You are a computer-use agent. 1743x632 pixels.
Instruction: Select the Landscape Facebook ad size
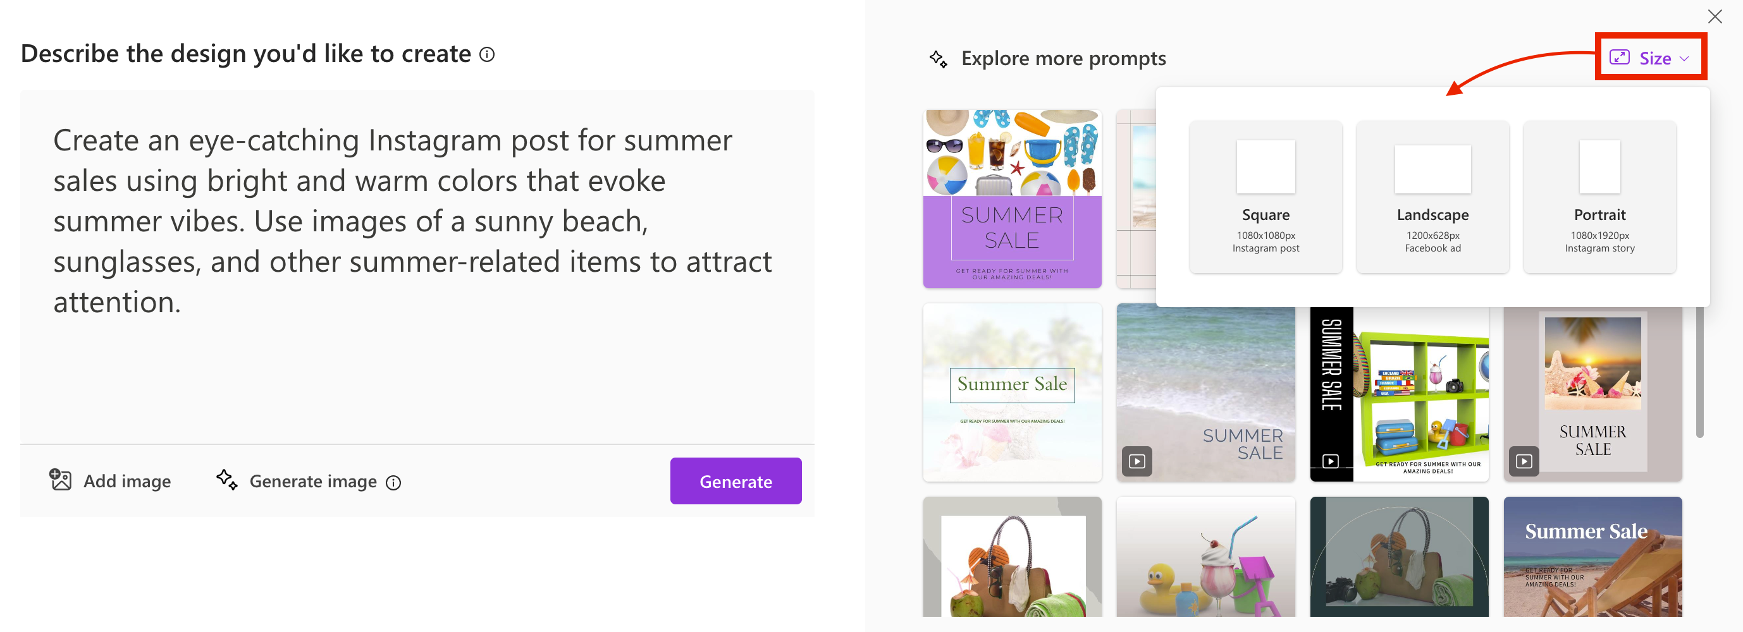1432,197
